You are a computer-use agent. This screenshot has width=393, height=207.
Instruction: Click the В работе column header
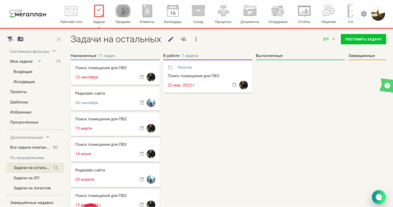coord(171,56)
